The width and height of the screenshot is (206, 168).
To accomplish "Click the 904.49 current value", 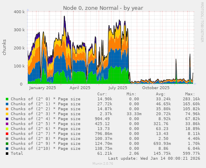I will pyautogui.click(x=102, y=119).
